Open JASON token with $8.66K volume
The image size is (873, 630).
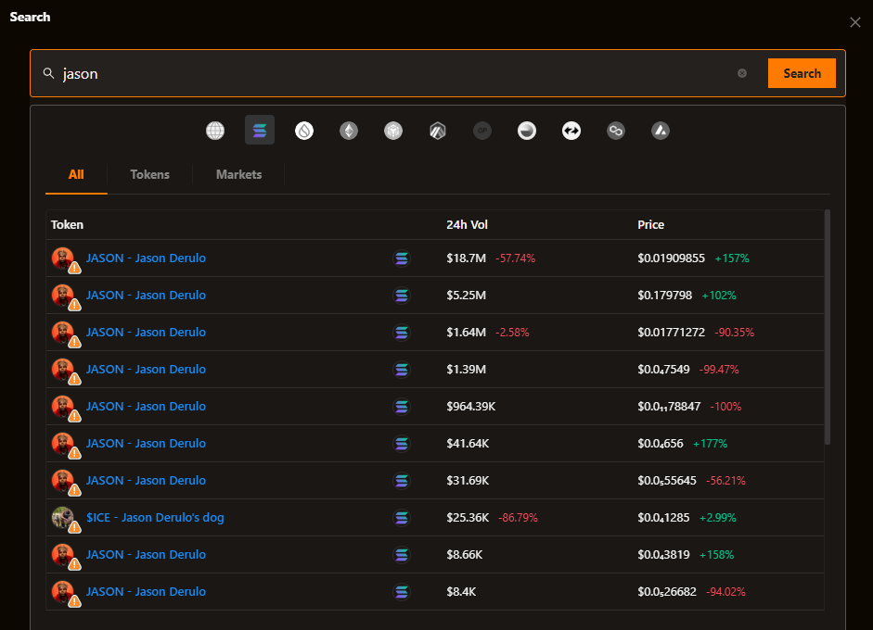tap(146, 554)
